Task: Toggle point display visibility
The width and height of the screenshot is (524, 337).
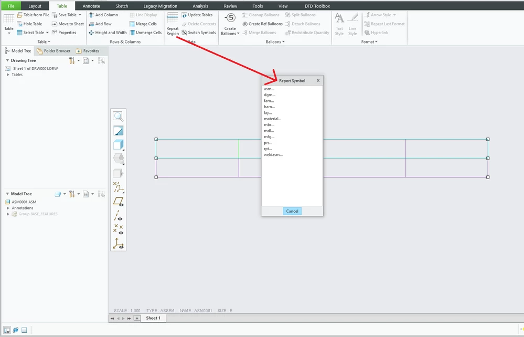Action: pos(119,229)
